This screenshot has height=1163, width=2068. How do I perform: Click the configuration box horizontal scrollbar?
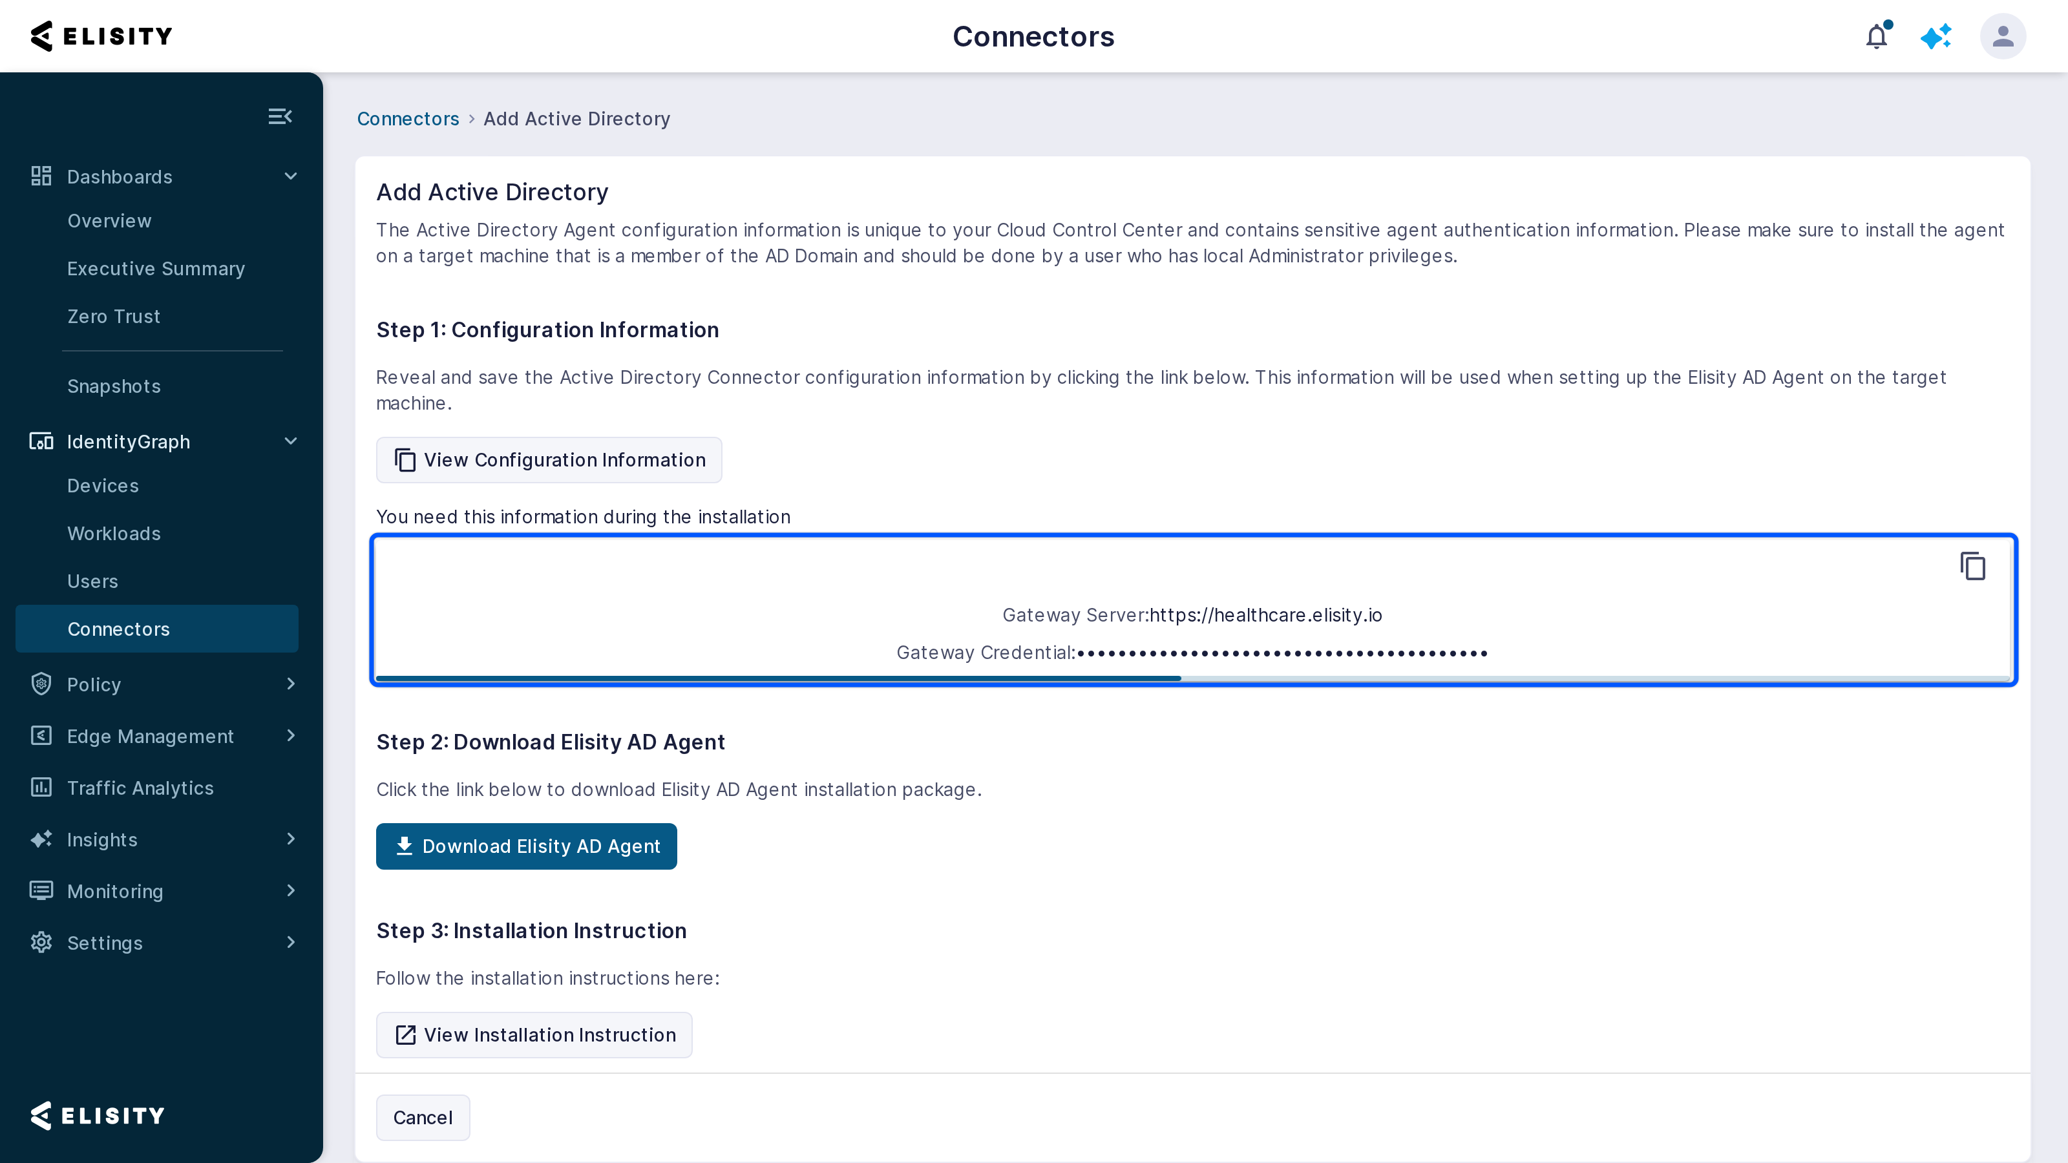[778, 678]
